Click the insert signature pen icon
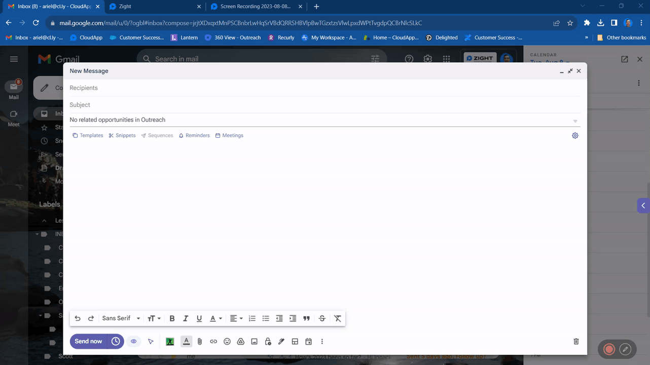This screenshot has width=650, height=365. (x=281, y=342)
